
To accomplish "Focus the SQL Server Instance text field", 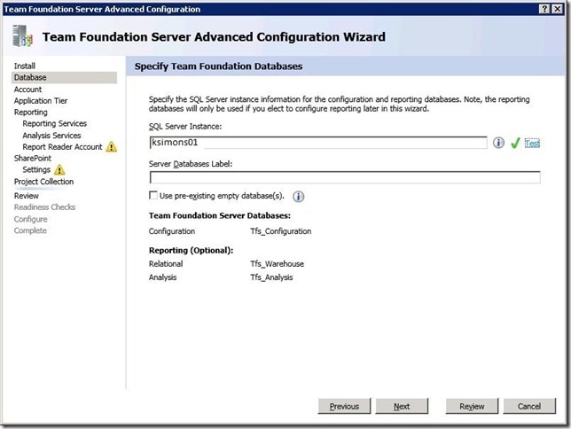I will click(x=318, y=143).
